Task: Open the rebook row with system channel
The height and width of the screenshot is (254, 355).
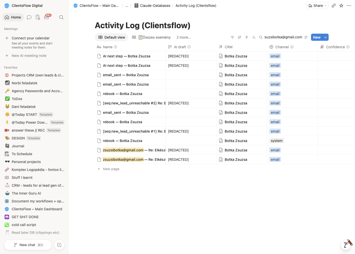Action: point(122,141)
